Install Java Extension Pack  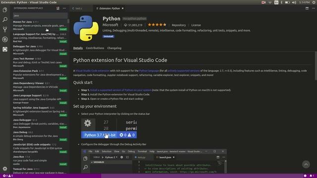[63, 78]
